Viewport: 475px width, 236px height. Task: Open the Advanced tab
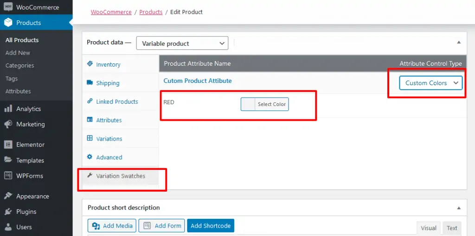(x=121, y=157)
